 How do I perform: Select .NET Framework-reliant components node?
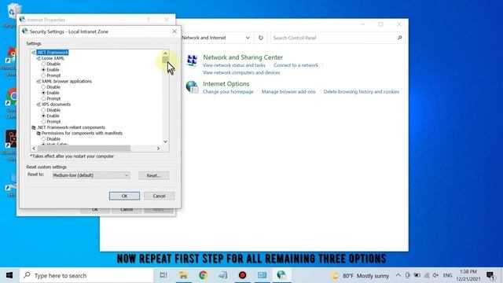click(71, 127)
